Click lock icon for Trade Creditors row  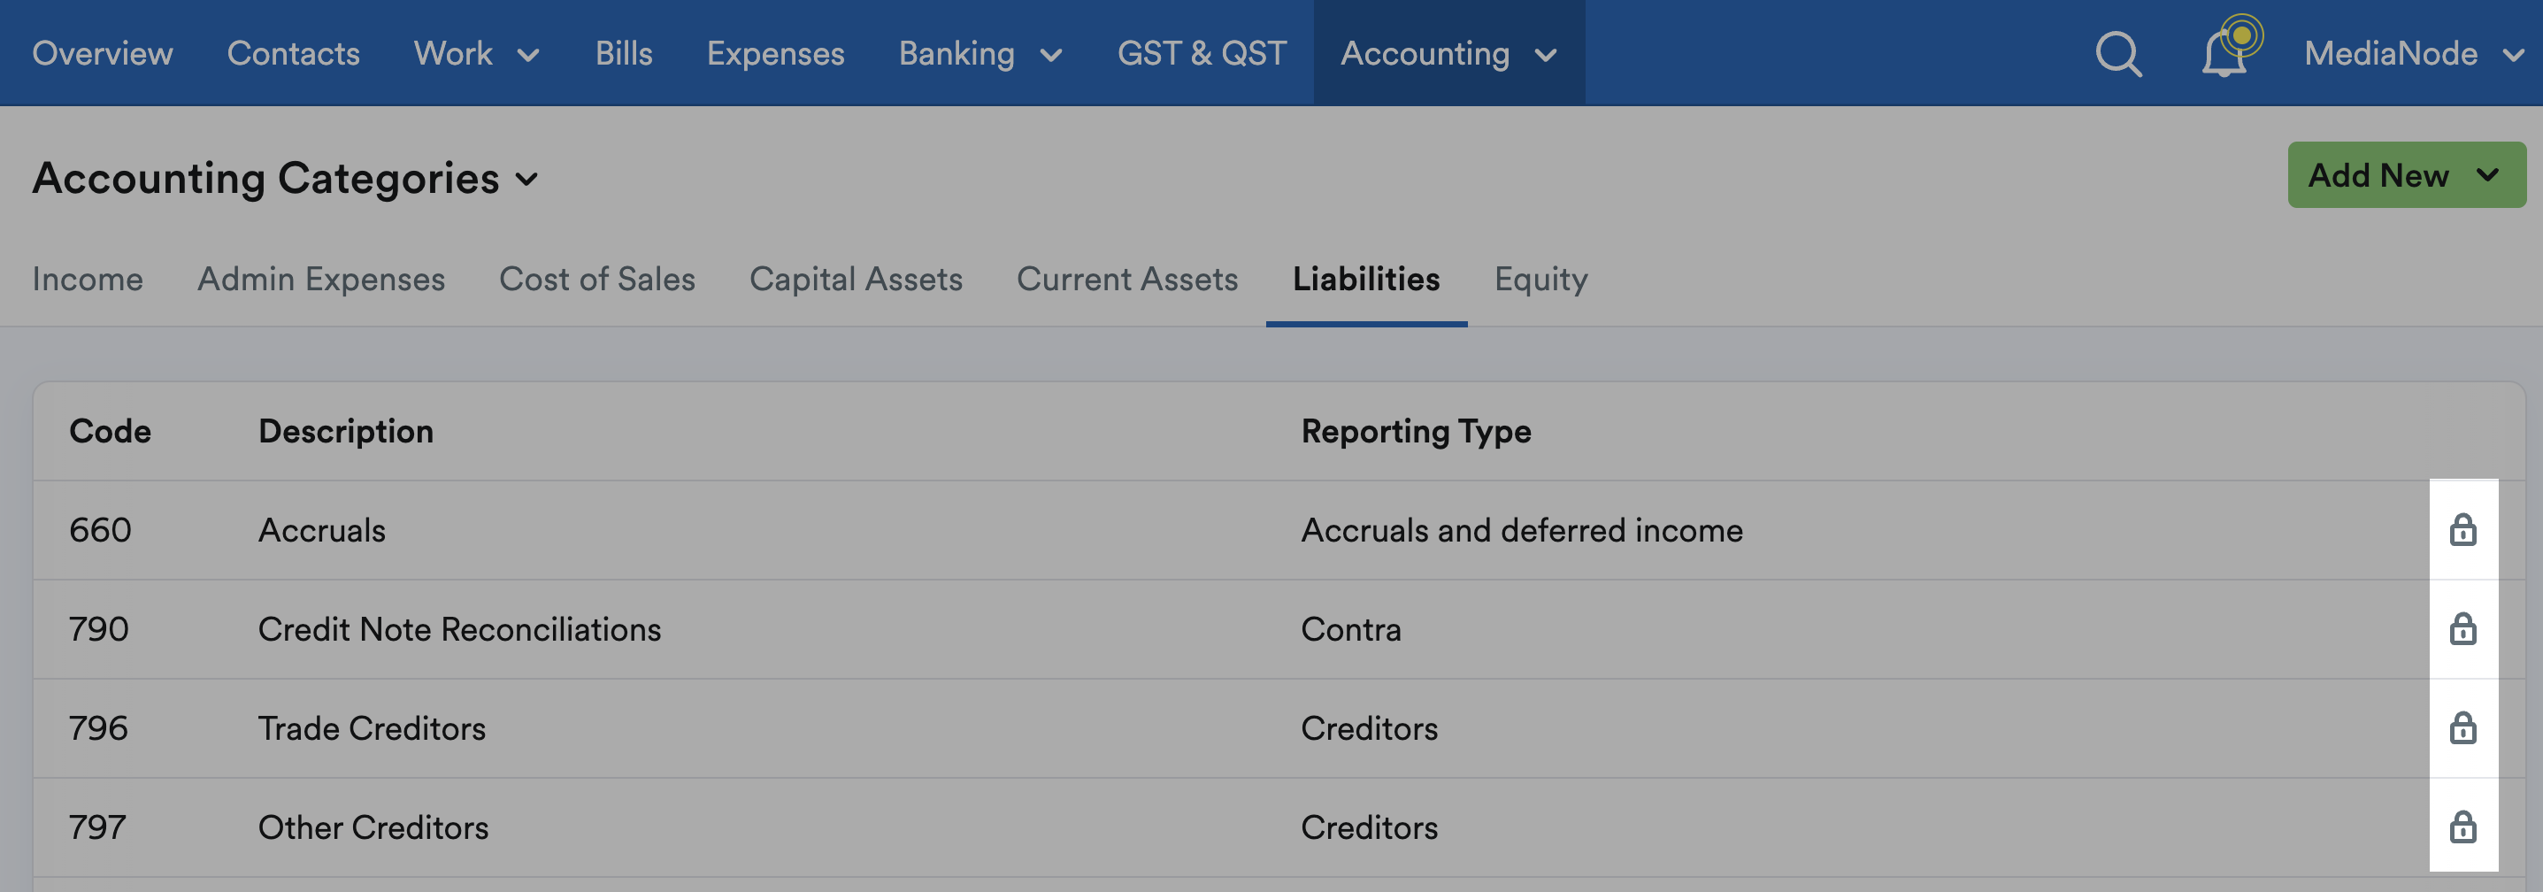tap(2462, 727)
